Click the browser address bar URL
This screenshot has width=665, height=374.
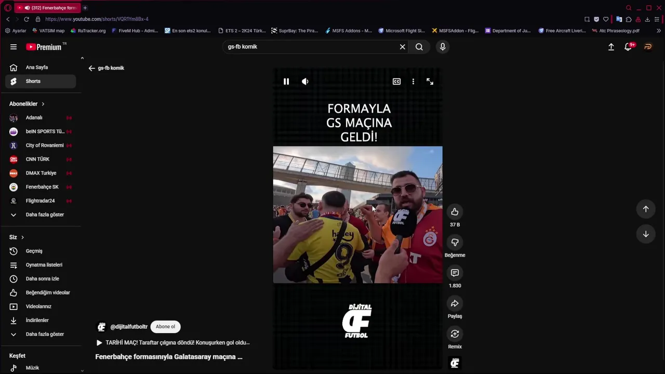click(97, 19)
